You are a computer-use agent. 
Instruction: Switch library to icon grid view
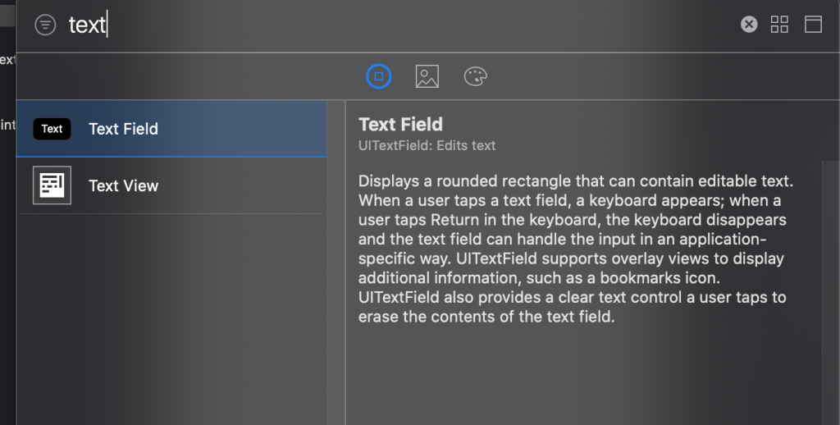pyautogui.click(x=779, y=25)
